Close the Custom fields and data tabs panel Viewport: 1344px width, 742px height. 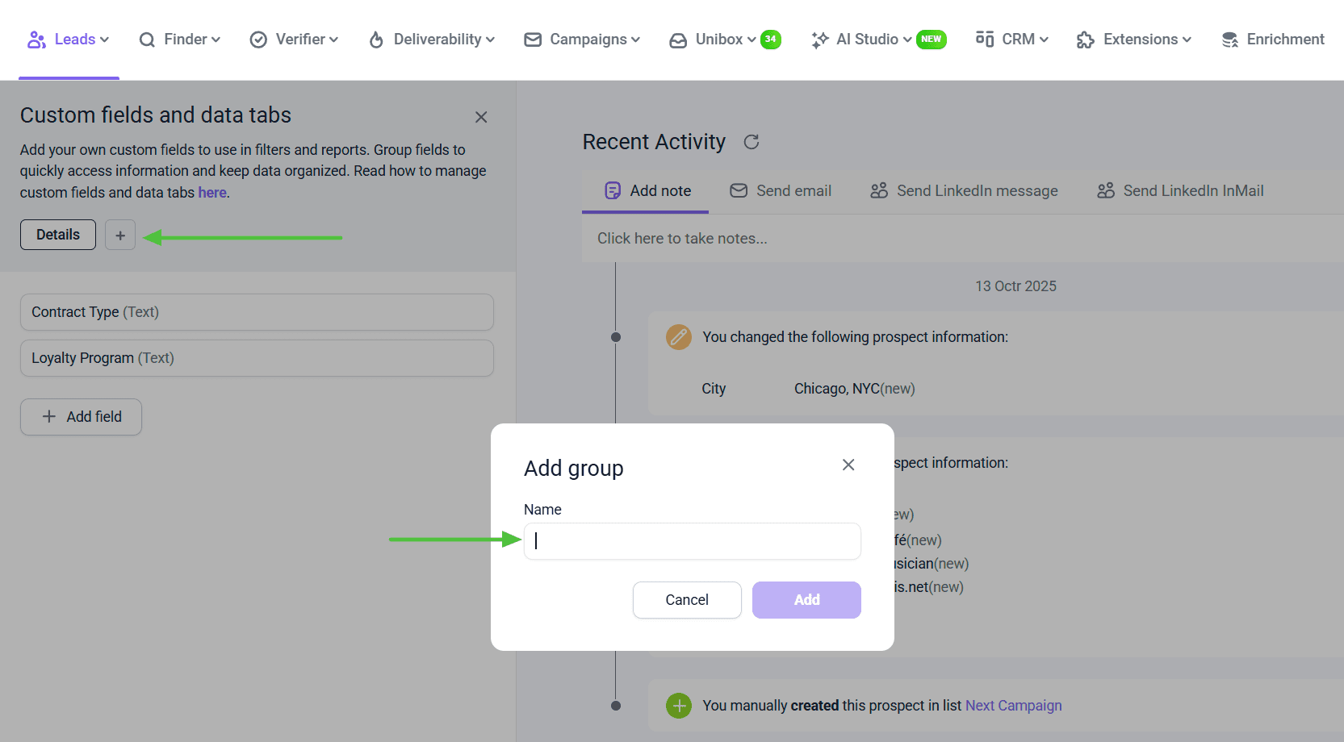pyautogui.click(x=481, y=118)
